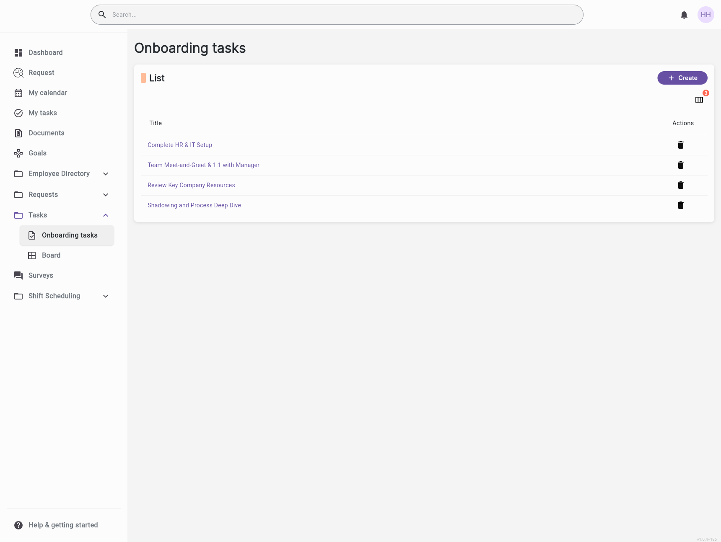
Task: Delete the Complete HR & IT Setup task
Action: pyautogui.click(x=680, y=145)
